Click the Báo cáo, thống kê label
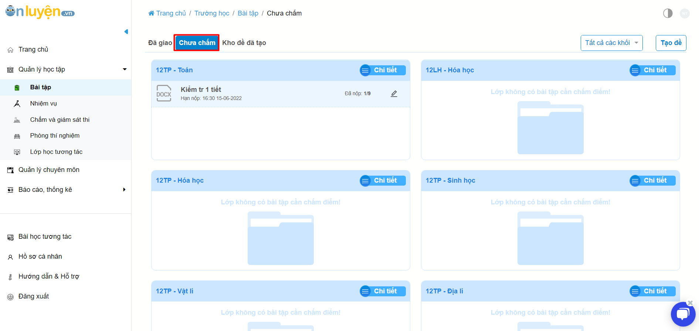Image resolution: width=699 pixels, height=331 pixels. click(x=45, y=190)
